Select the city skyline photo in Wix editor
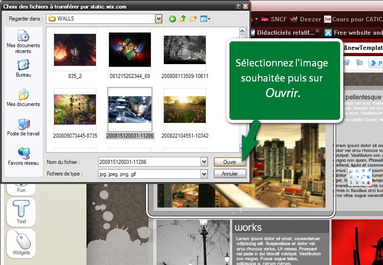Viewport: 383px width, 265px height. (x=241, y=165)
